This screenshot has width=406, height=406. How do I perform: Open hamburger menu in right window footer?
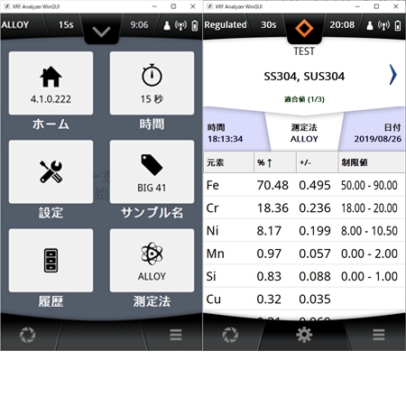point(379,335)
